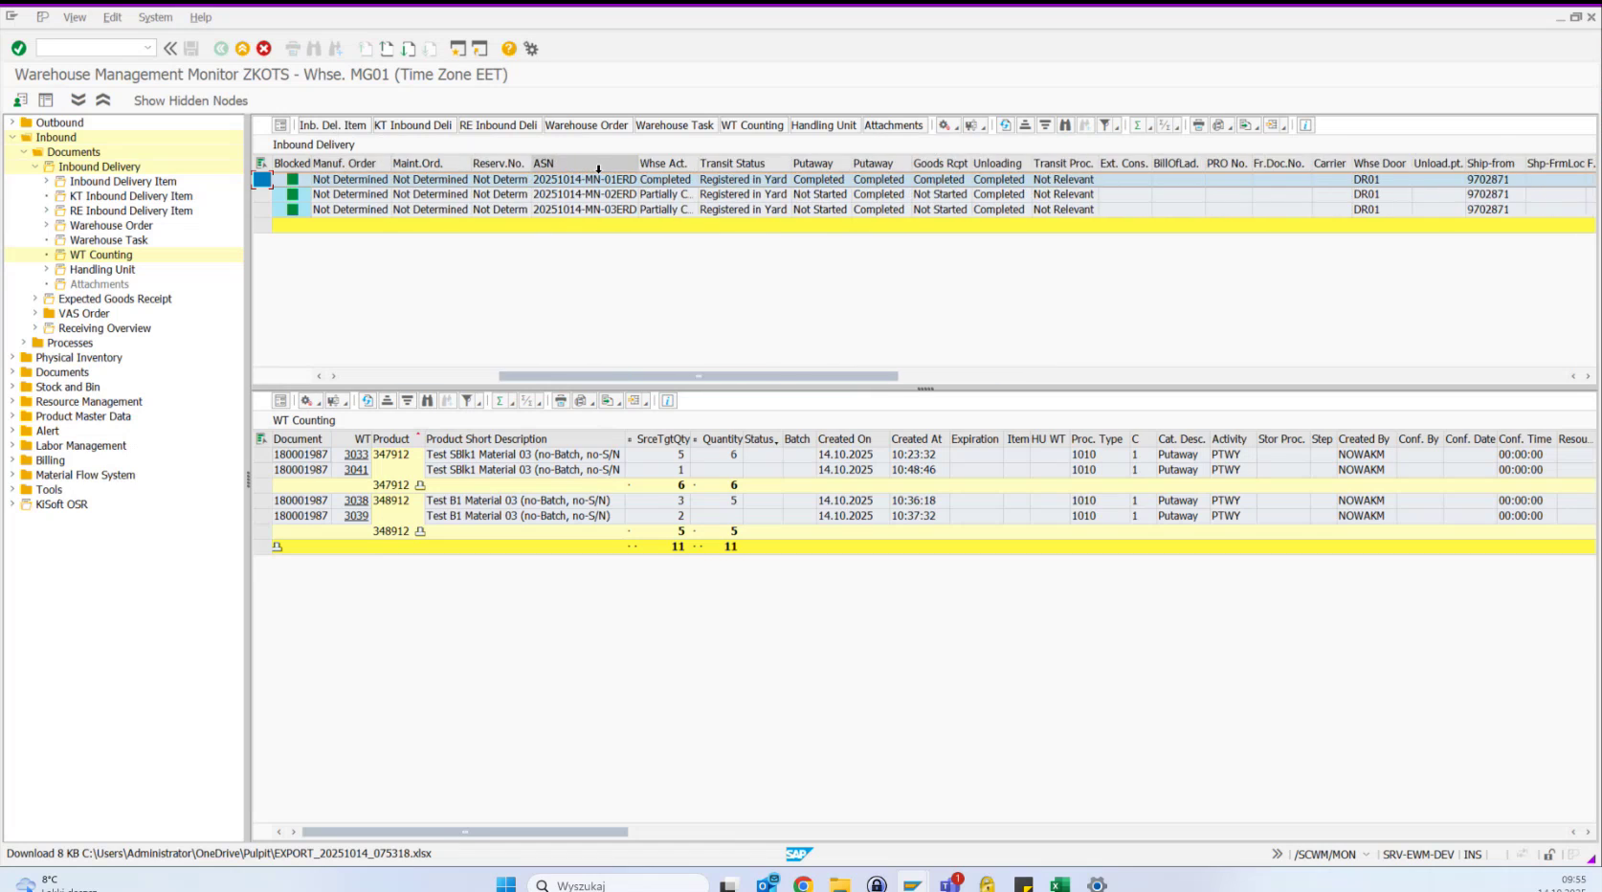Open Find (binoculars) in the lower grid toolbar
The width and height of the screenshot is (1602, 892).
429,400
